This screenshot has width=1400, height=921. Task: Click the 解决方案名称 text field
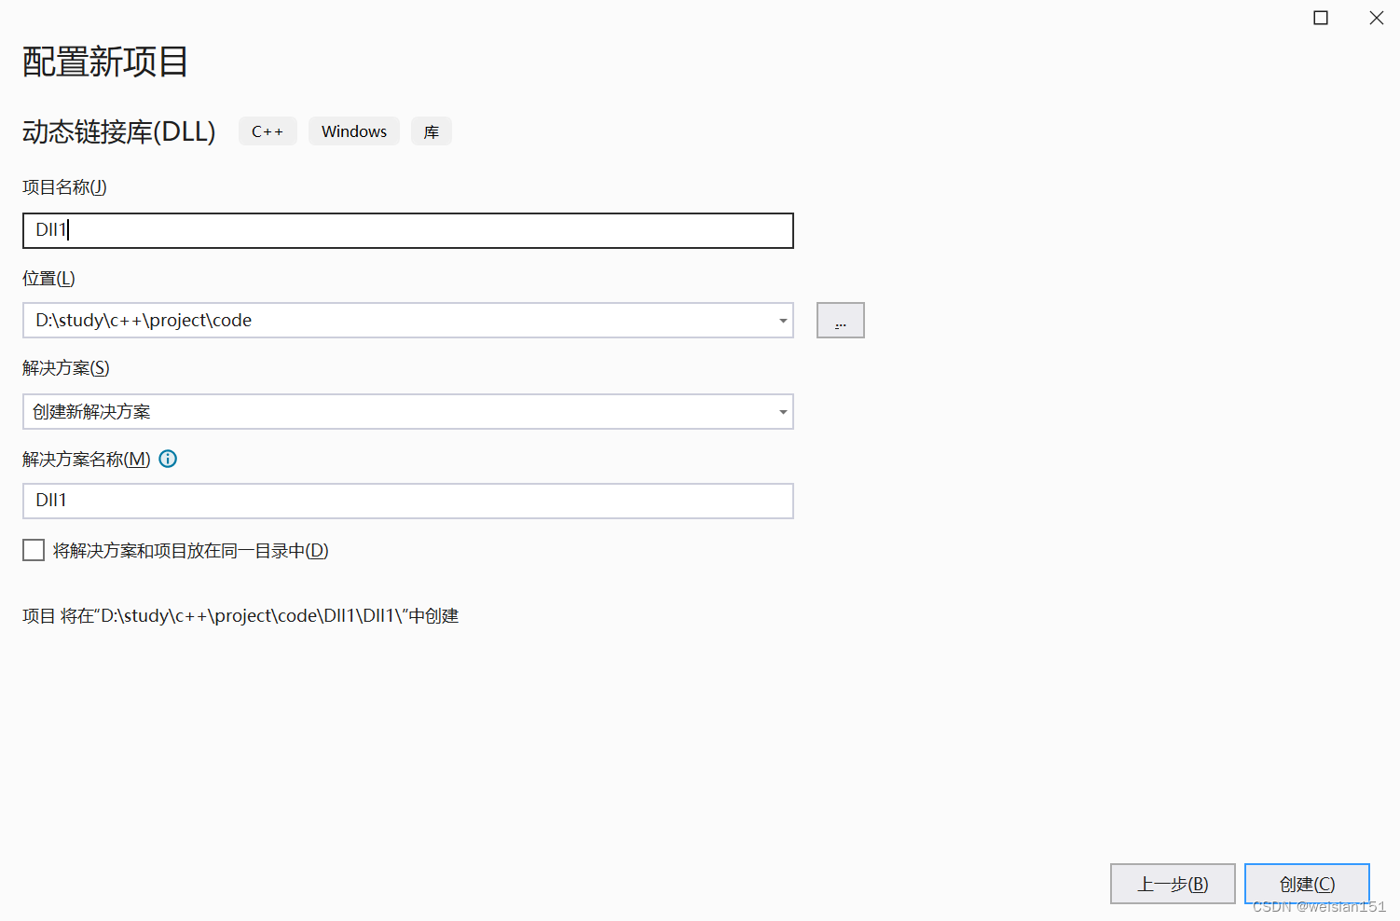[x=408, y=501]
